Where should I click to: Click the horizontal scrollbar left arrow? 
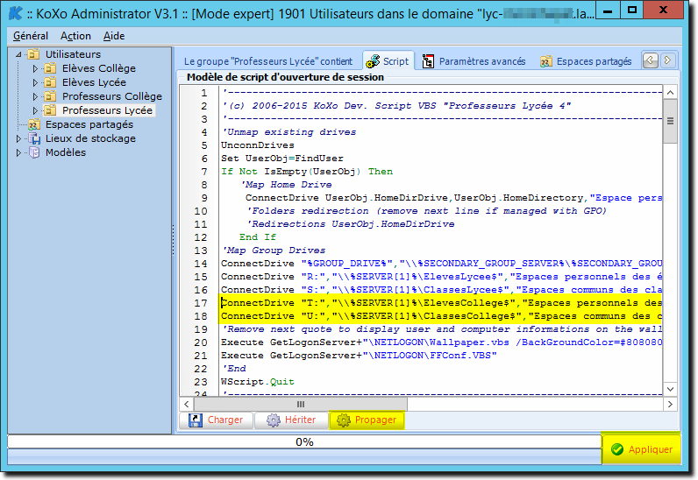click(x=187, y=405)
